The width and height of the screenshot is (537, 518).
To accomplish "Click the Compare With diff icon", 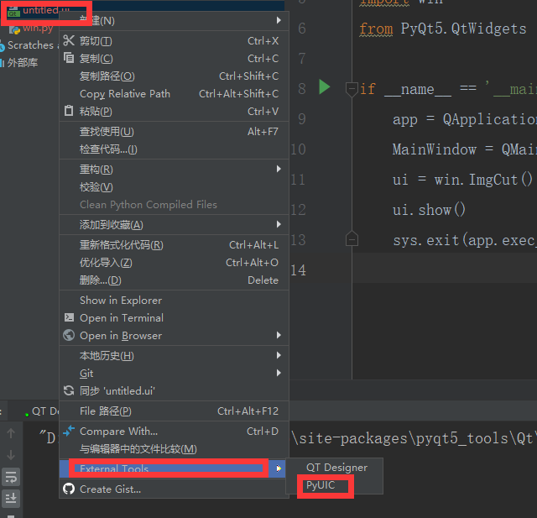I will pos(70,432).
